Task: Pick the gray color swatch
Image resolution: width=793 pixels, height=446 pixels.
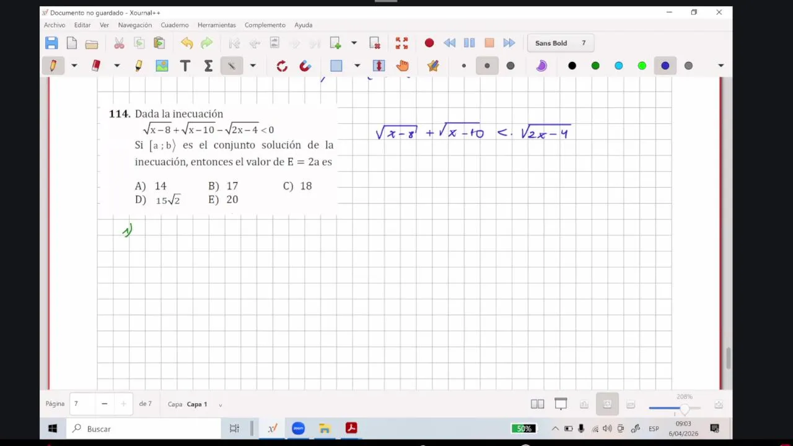Action: pyautogui.click(x=688, y=66)
